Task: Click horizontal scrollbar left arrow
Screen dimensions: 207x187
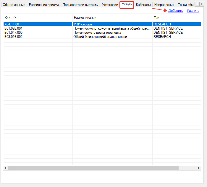Action: coord(6,168)
